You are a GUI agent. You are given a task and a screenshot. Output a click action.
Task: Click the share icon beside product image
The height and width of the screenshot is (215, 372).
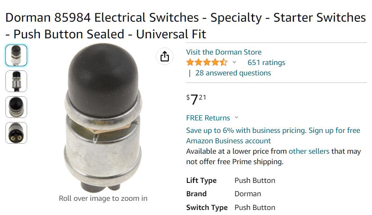coord(165,56)
